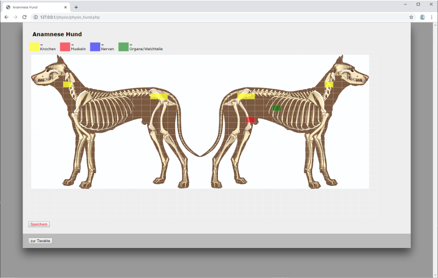Select yellow Knochen color swatch
Viewport: 438px width, 278px height.
(34, 47)
